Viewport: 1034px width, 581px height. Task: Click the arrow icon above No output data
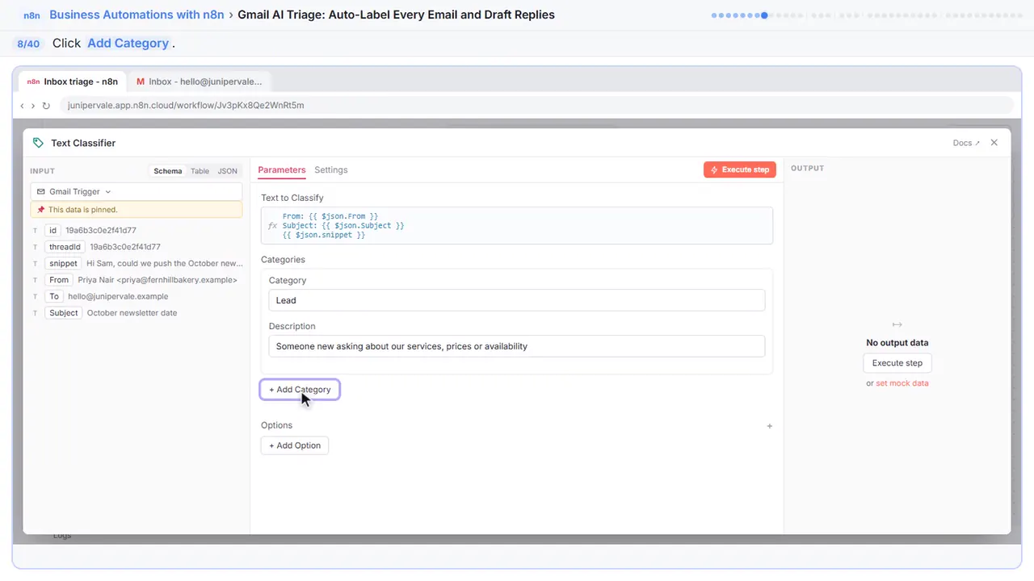(897, 324)
